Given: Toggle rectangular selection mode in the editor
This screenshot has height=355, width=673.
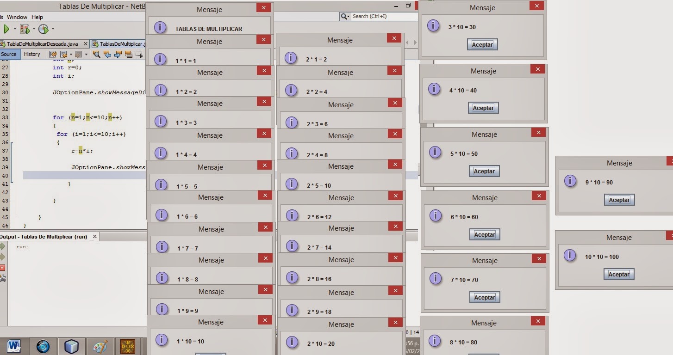Looking at the screenshot, I should [x=139, y=54].
